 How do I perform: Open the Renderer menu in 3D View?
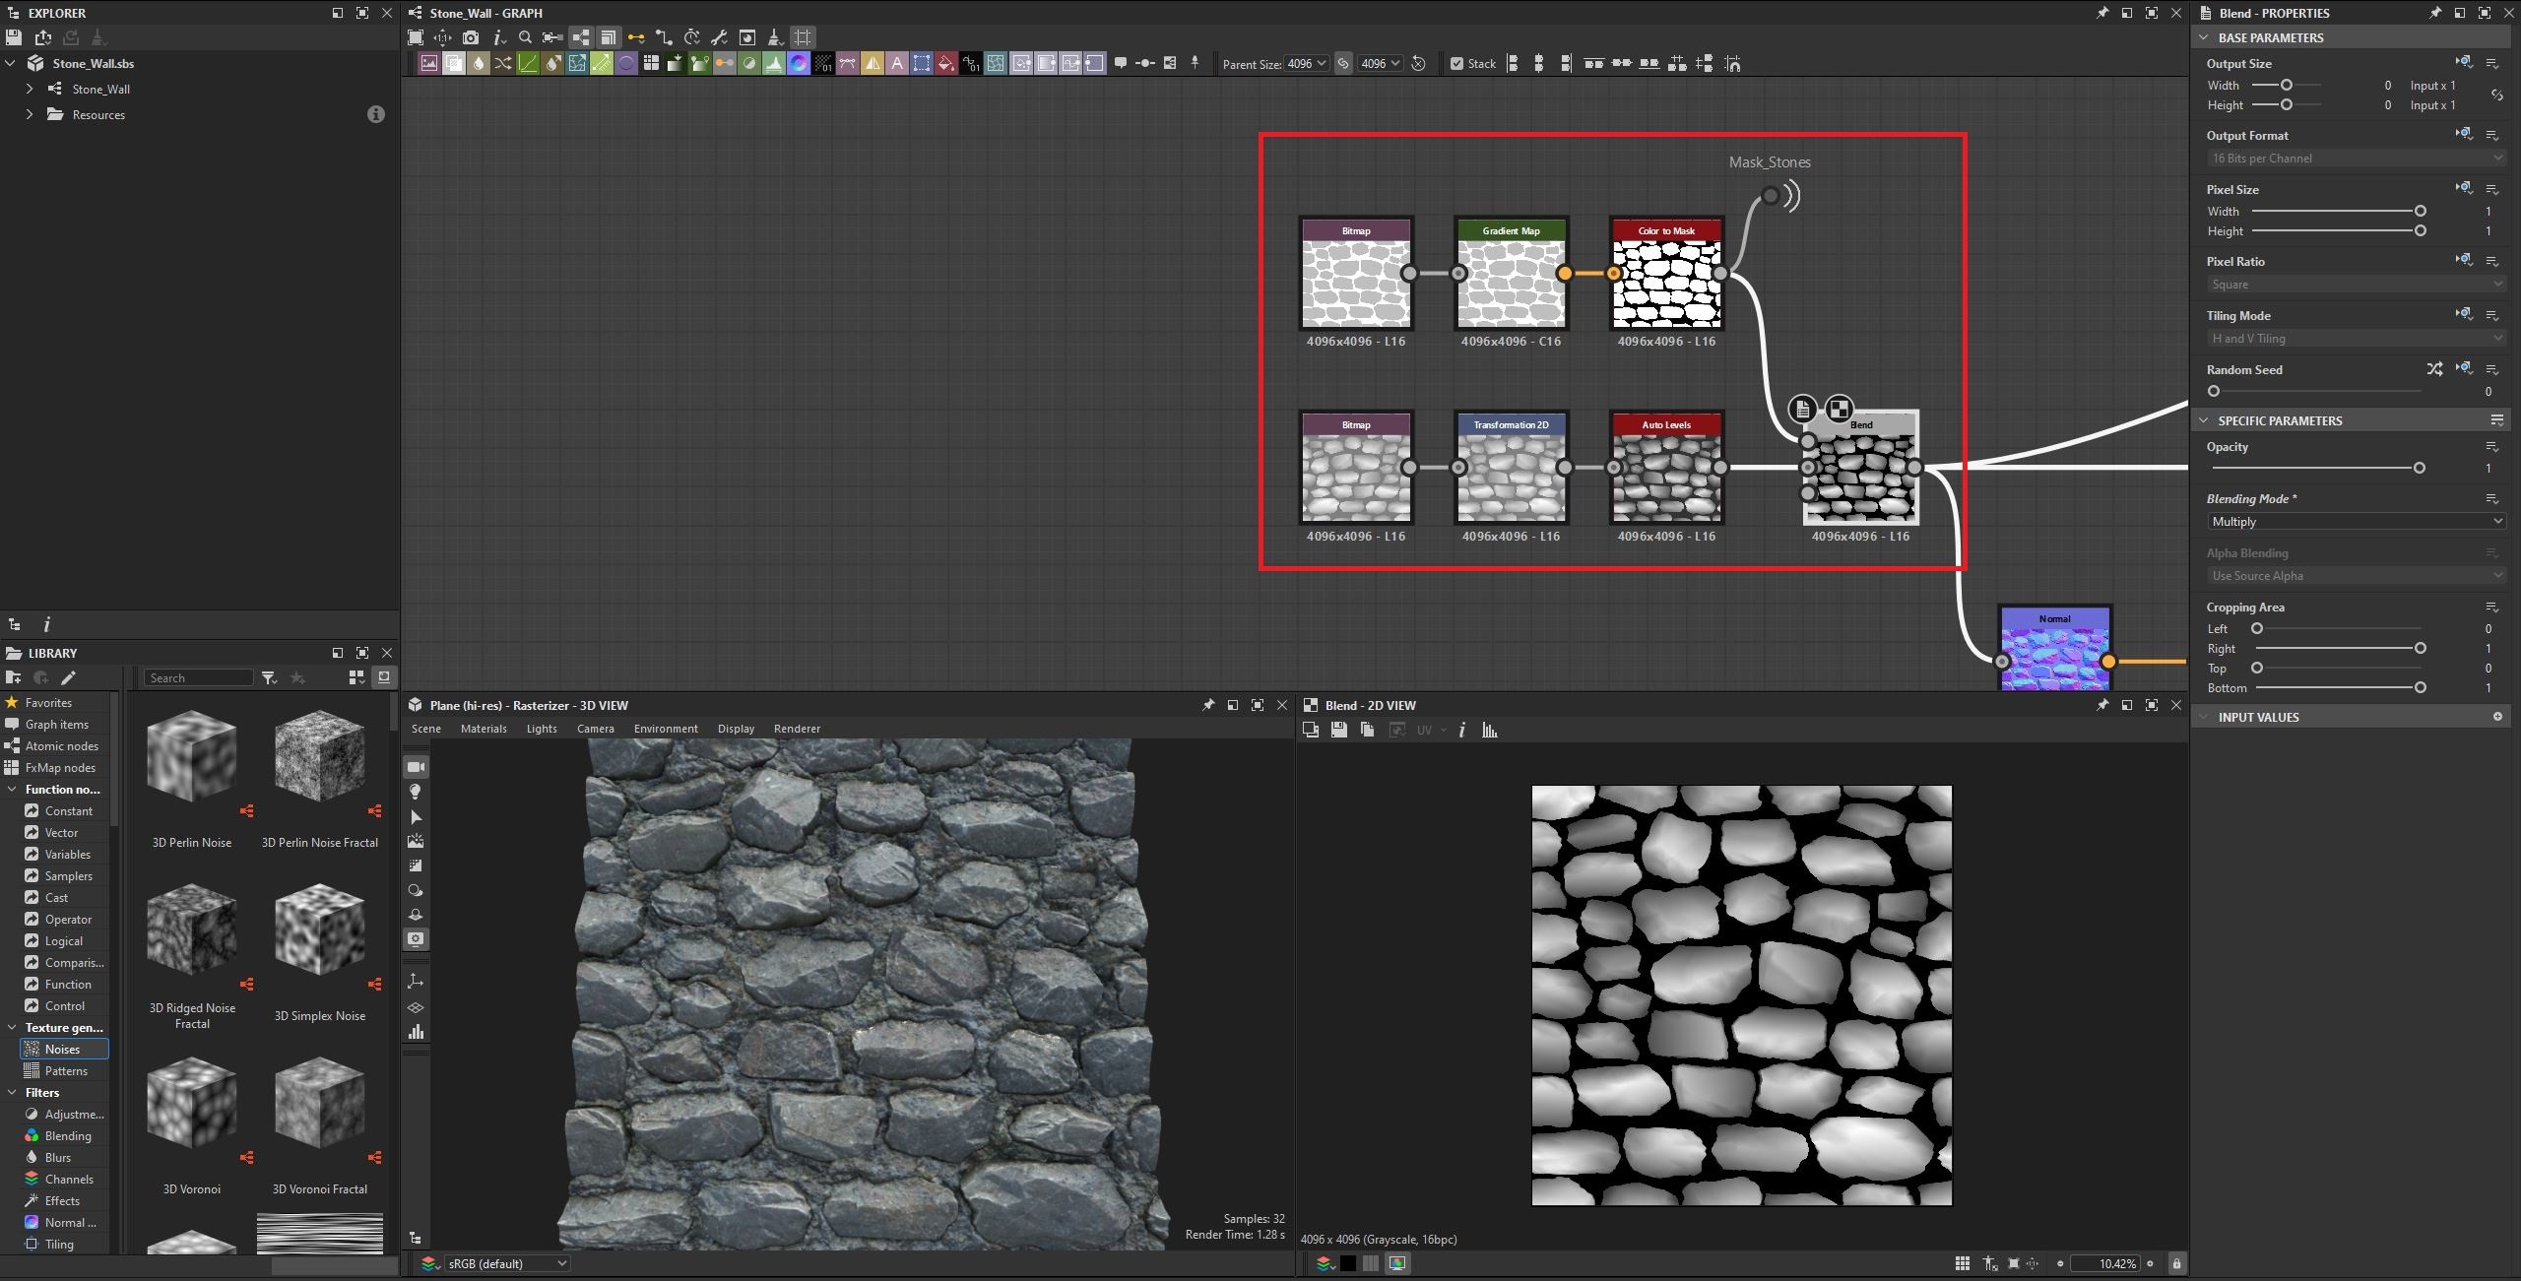(797, 729)
